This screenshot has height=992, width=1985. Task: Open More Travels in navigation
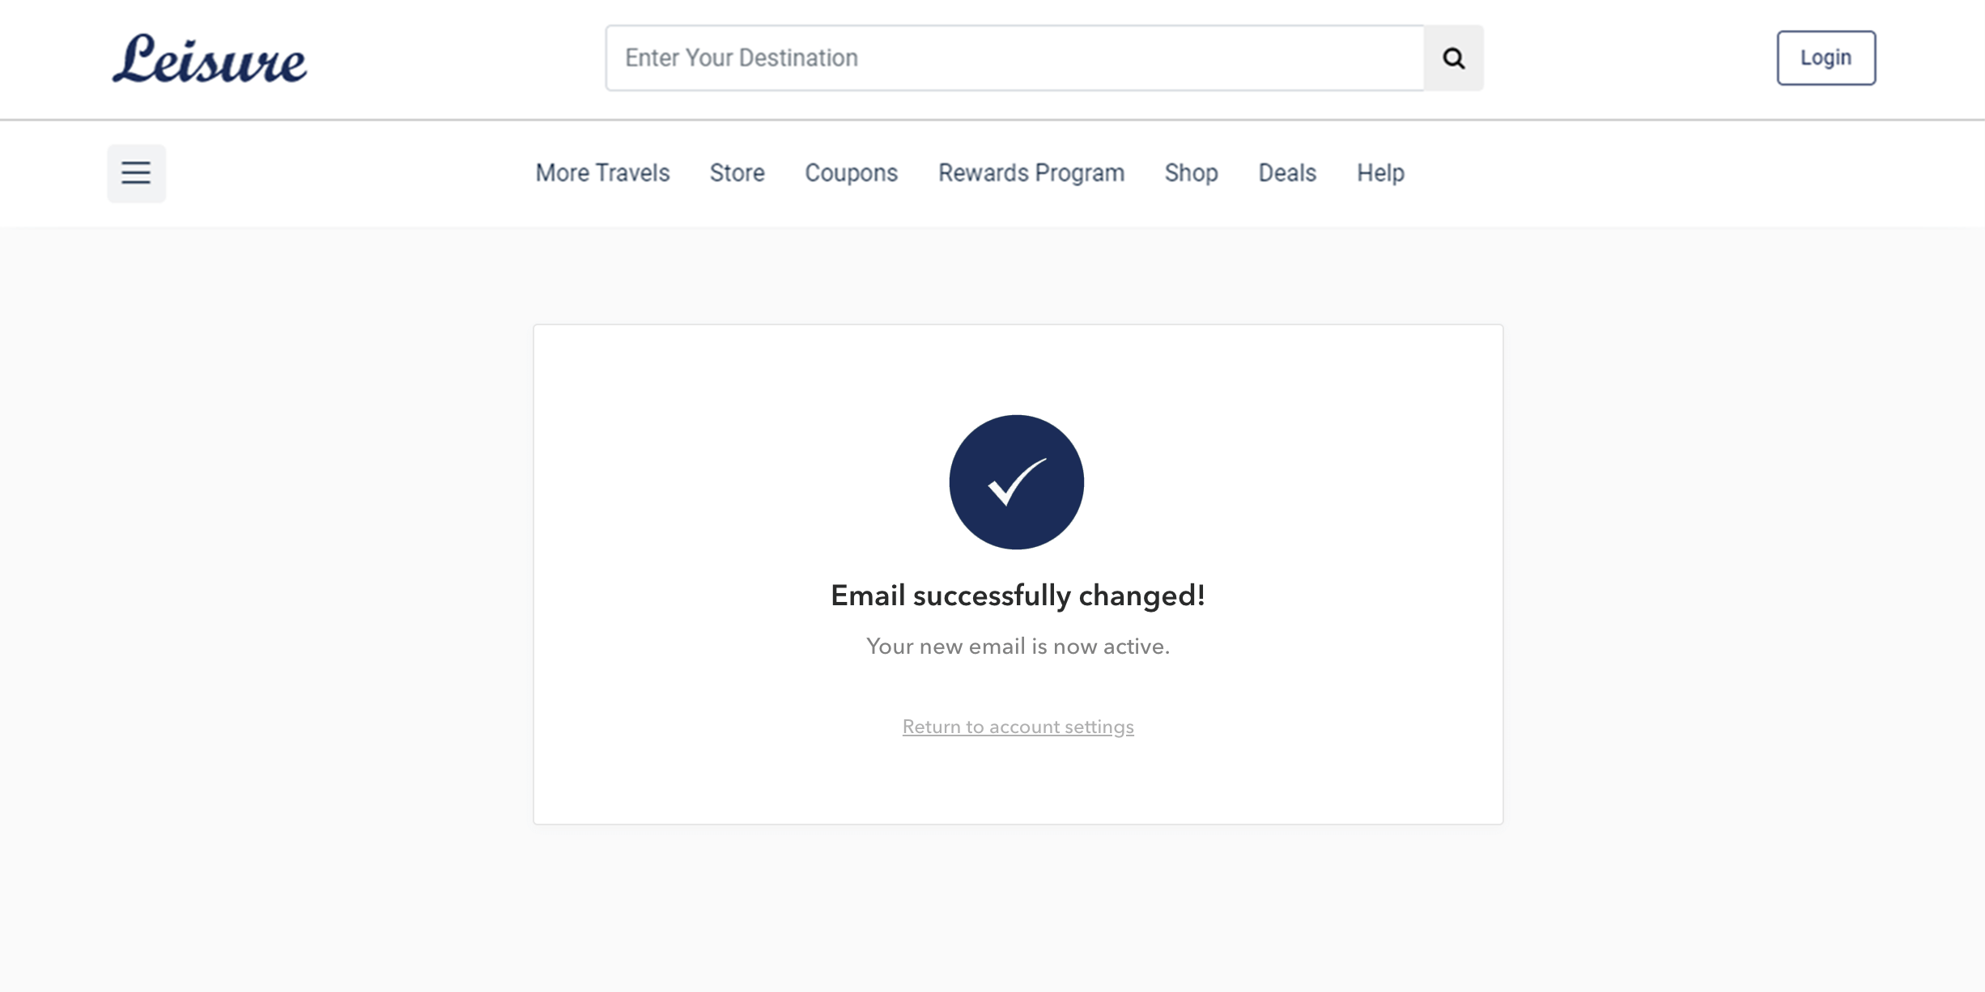(602, 173)
